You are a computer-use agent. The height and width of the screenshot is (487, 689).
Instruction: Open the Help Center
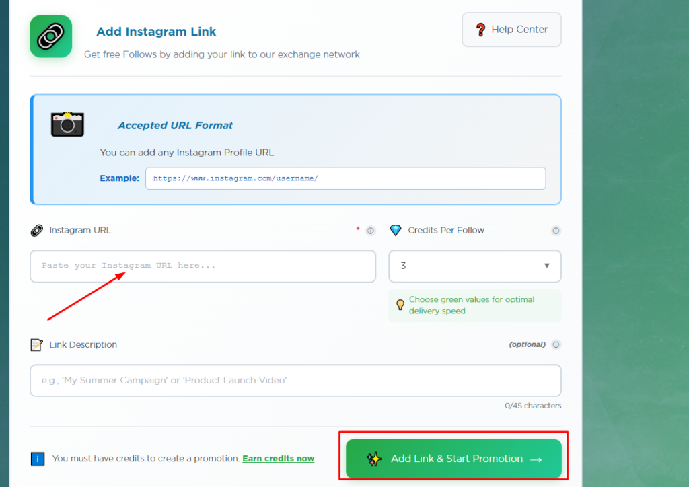[511, 29]
